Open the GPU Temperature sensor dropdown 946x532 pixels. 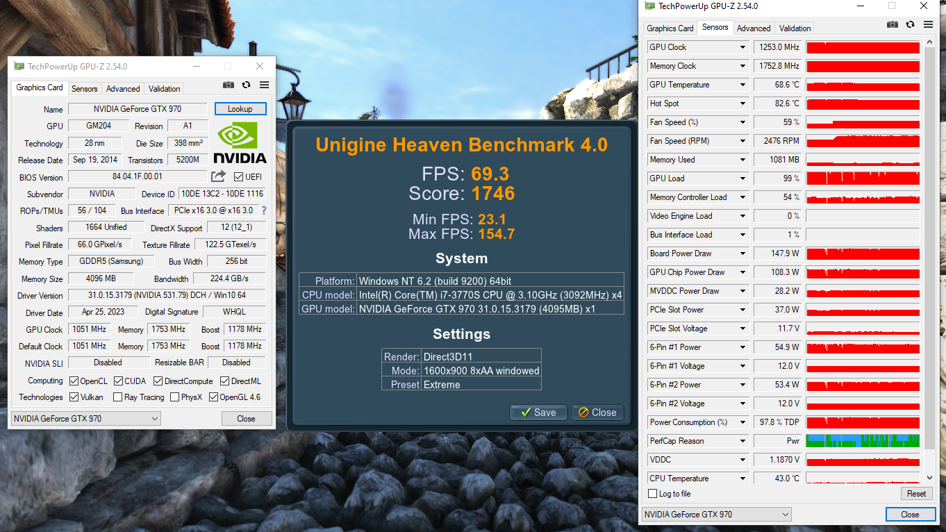742,85
